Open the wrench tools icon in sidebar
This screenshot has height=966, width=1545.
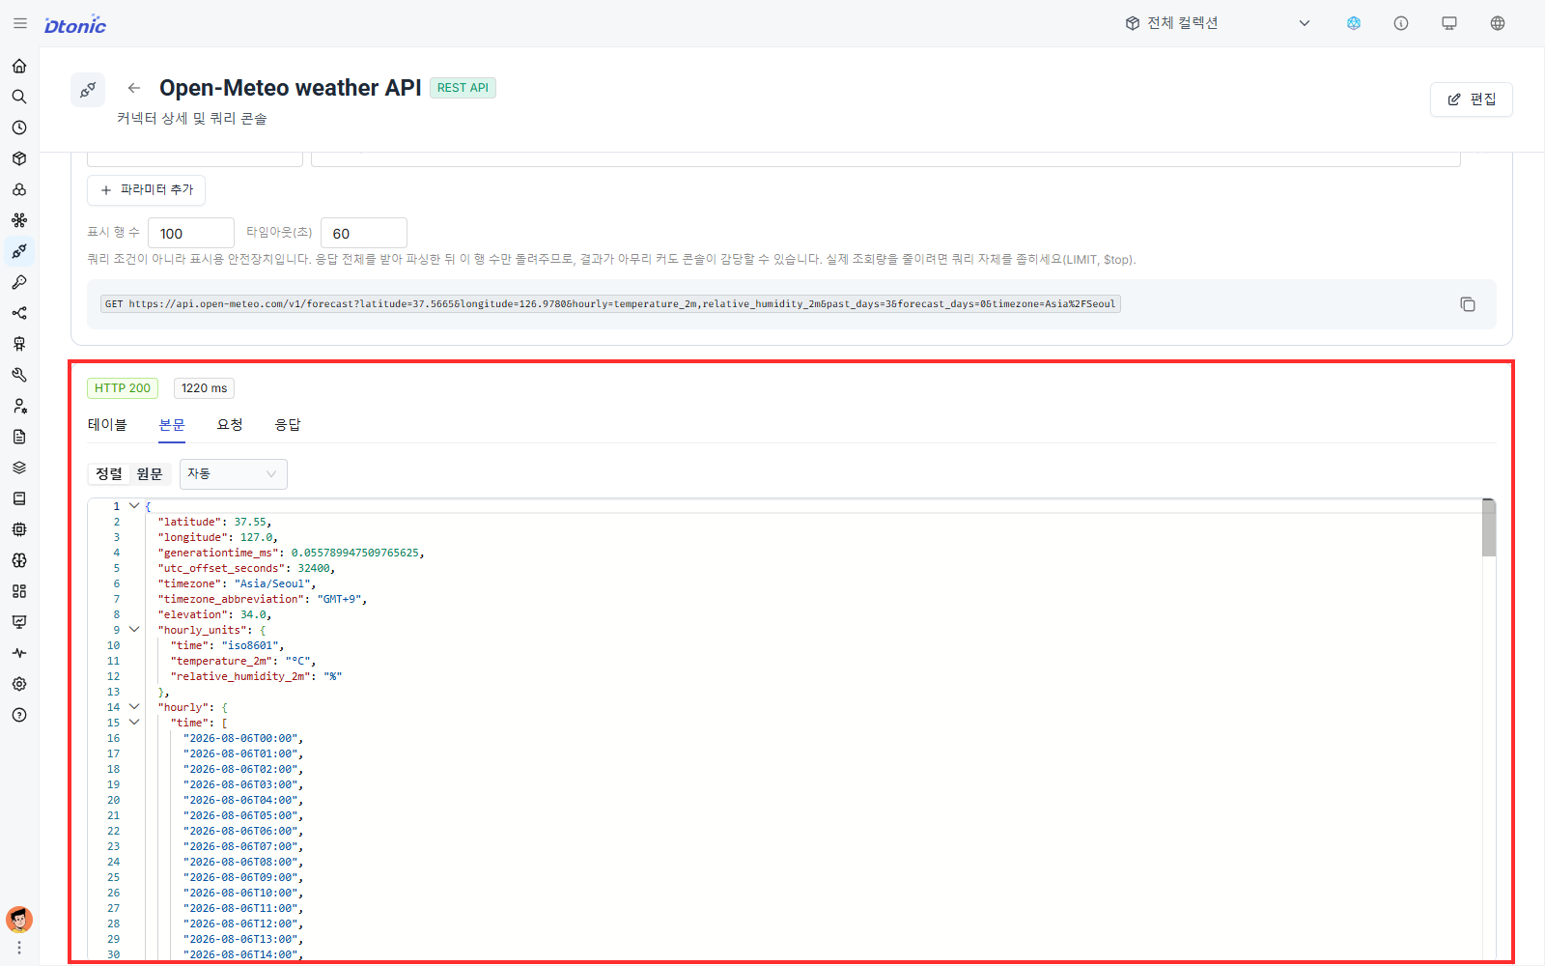[x=19, y=375]
